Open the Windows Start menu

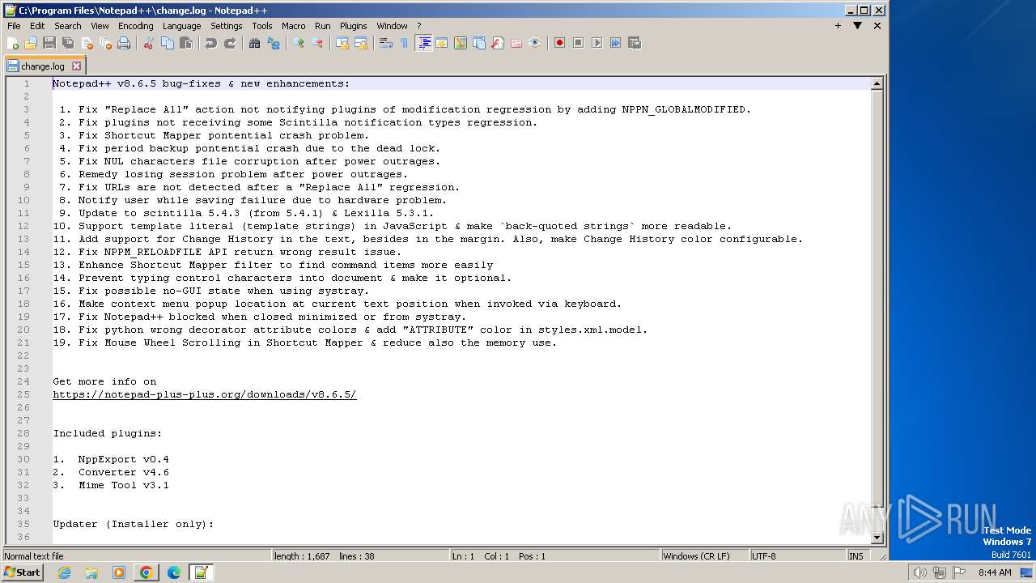(x=22, y=572)
